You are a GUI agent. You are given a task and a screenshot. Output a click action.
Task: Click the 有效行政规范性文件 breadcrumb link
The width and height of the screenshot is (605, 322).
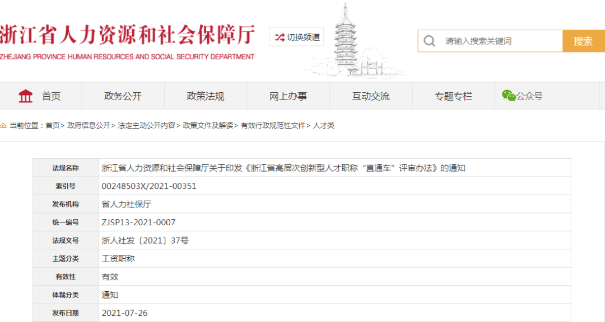pyautogui.click(x=273, y=126)
